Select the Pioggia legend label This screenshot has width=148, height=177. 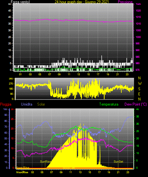(6, 104)
